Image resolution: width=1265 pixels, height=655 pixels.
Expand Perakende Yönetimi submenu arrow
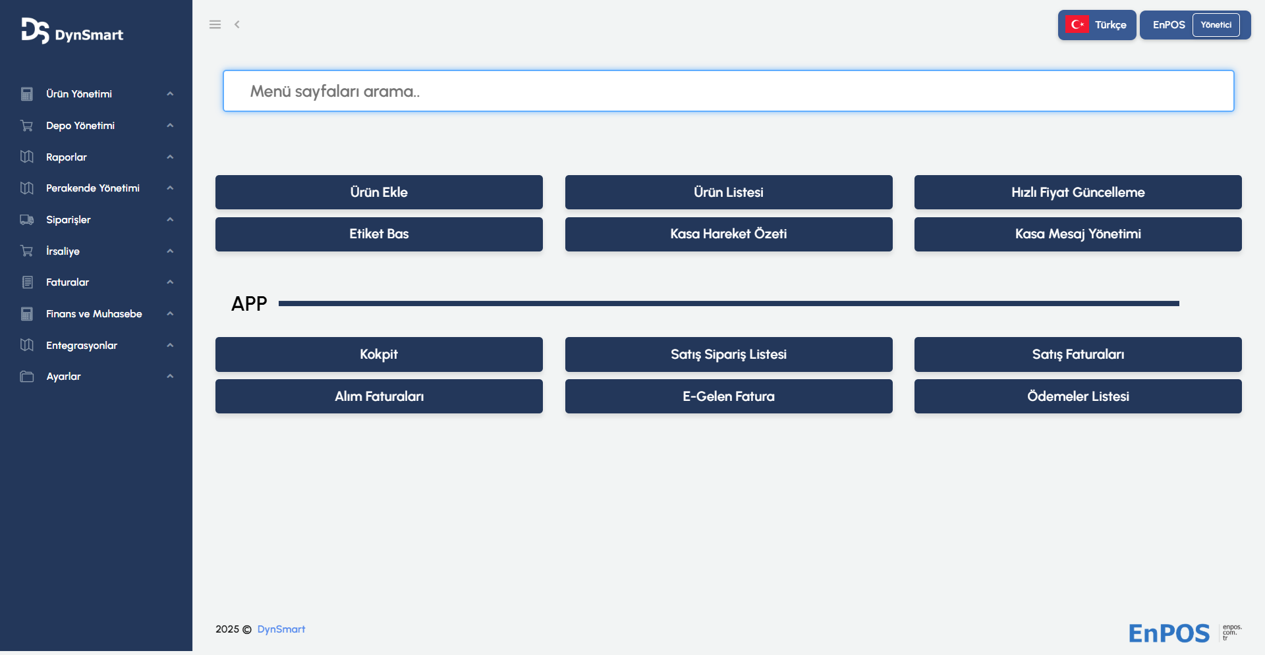[170, 188]
